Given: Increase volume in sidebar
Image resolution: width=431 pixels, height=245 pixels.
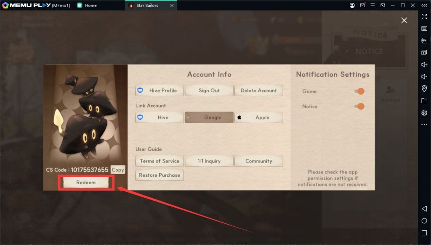Looking at the screenshot, I should point(424,65).
